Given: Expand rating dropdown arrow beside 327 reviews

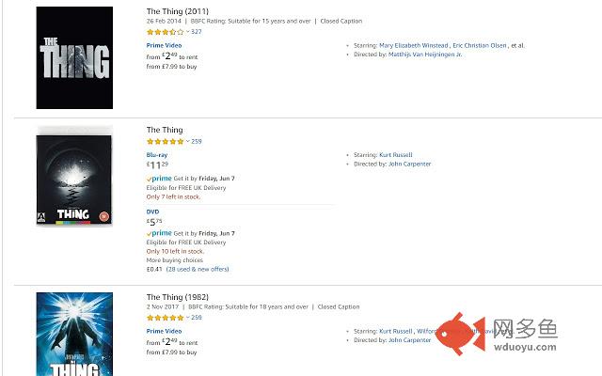Looking at the screenshot, I should [x=188, y=31].
